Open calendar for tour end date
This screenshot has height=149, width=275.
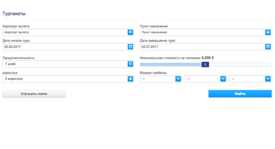coord(268,47)
